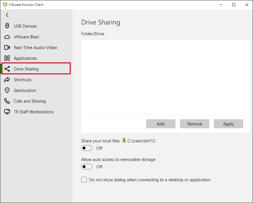Click the Drive Sharing share icon
The image size is (253, 203).
tap(7, 69)
